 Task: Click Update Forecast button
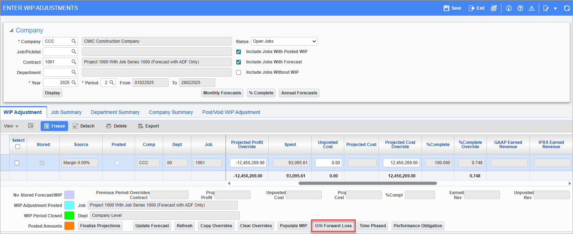(152, 226)
